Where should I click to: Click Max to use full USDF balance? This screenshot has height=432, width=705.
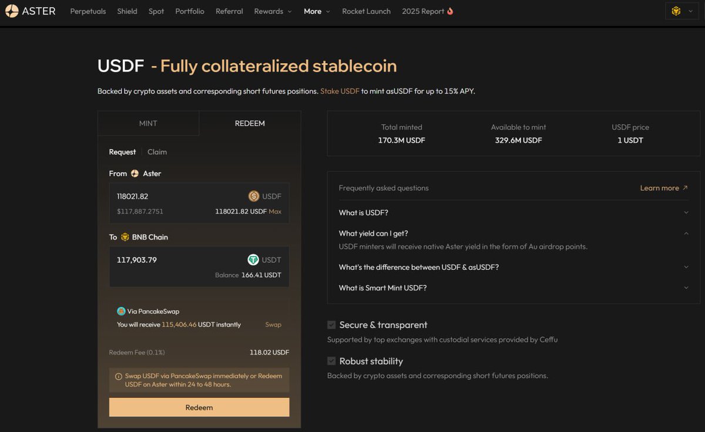click(275, 211)
